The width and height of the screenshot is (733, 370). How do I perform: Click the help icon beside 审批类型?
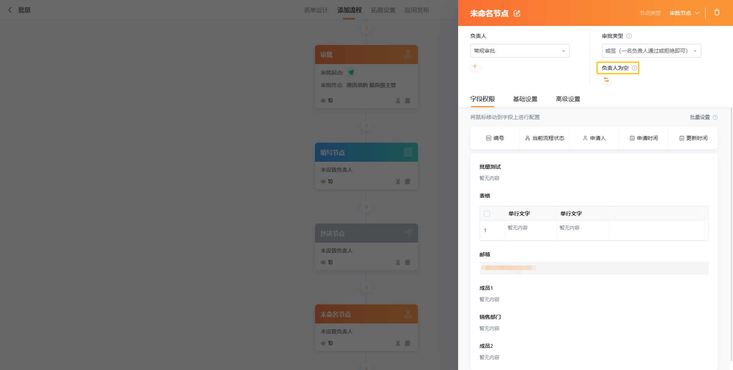pyautogui.click(x=629, y=36)
